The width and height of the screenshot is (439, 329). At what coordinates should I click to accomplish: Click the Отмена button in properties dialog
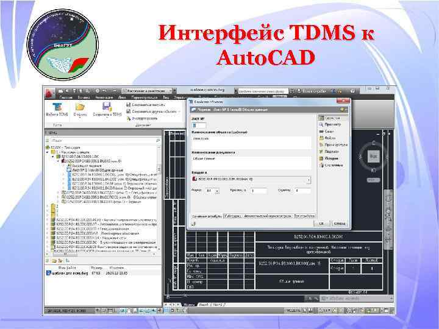340,224
